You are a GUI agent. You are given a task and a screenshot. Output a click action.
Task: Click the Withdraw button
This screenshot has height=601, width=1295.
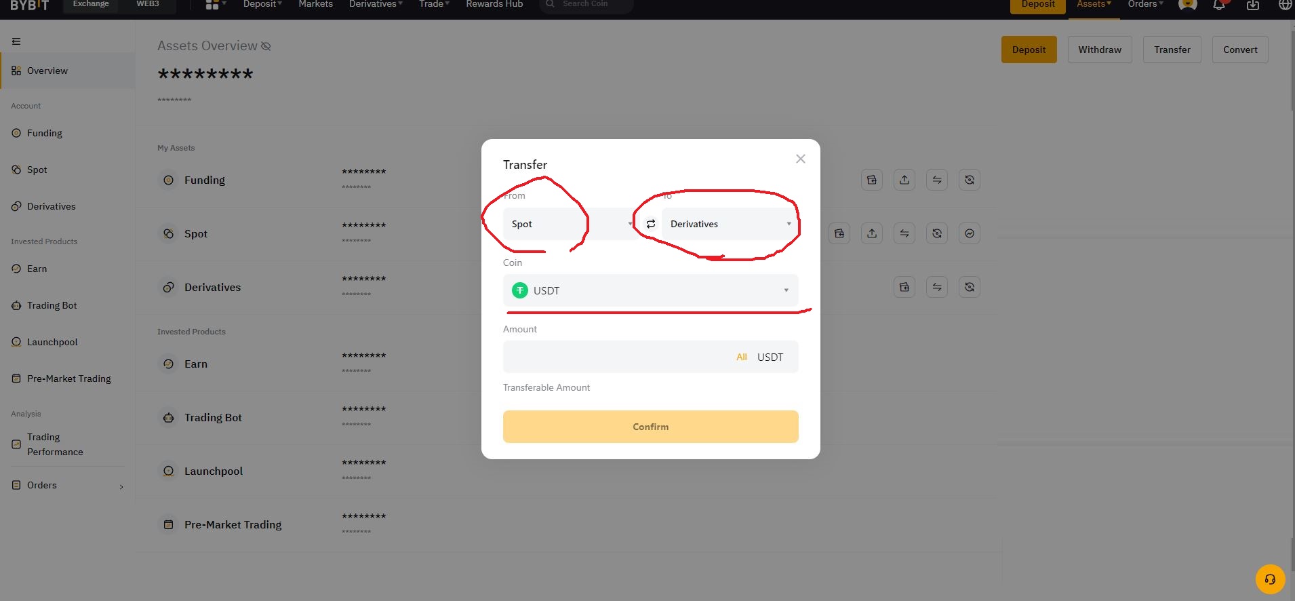1100,50
